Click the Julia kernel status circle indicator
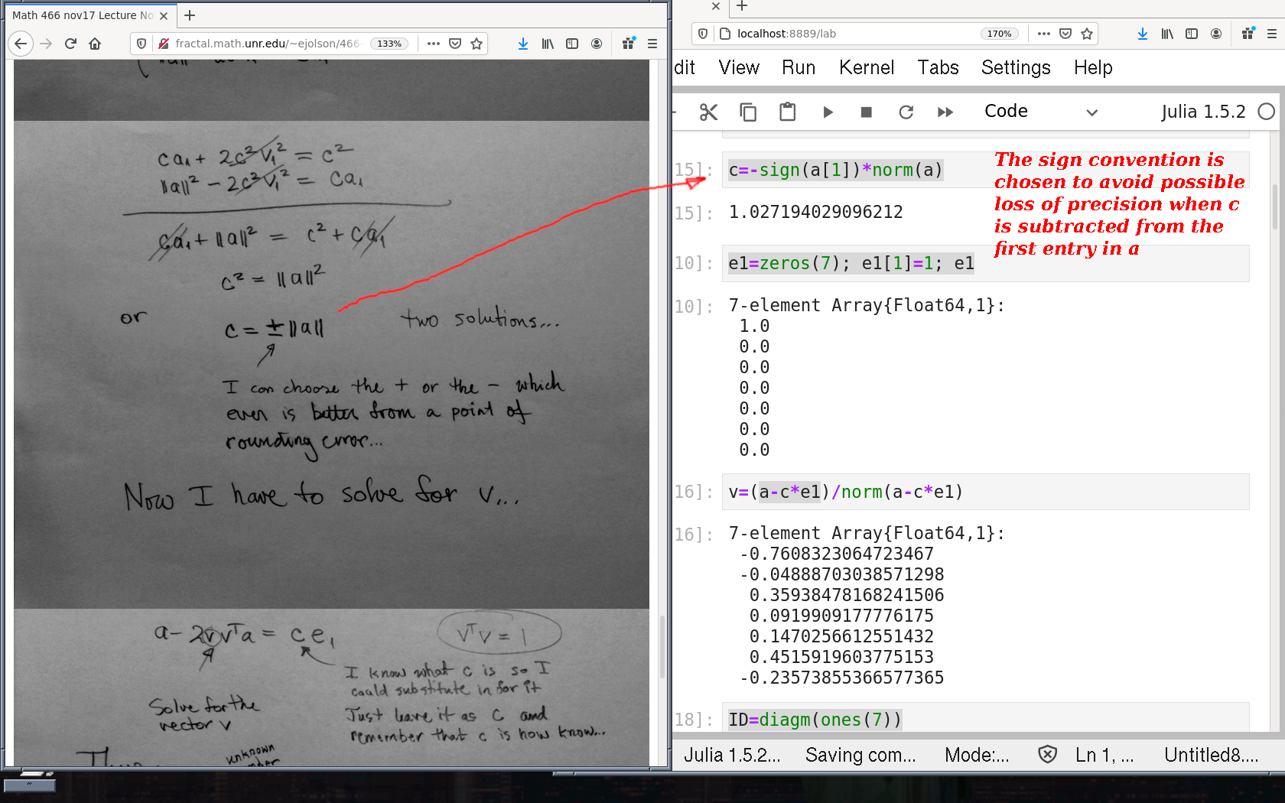Screen dimensions: 1285x803 pyautogui.click(x=1267, y=112)
